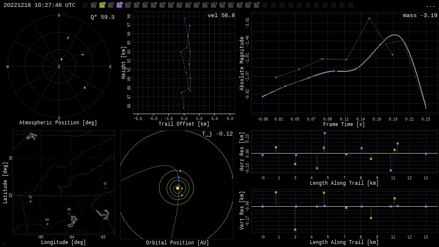Toggle the purple camera 04 indicator

[119, 5]
